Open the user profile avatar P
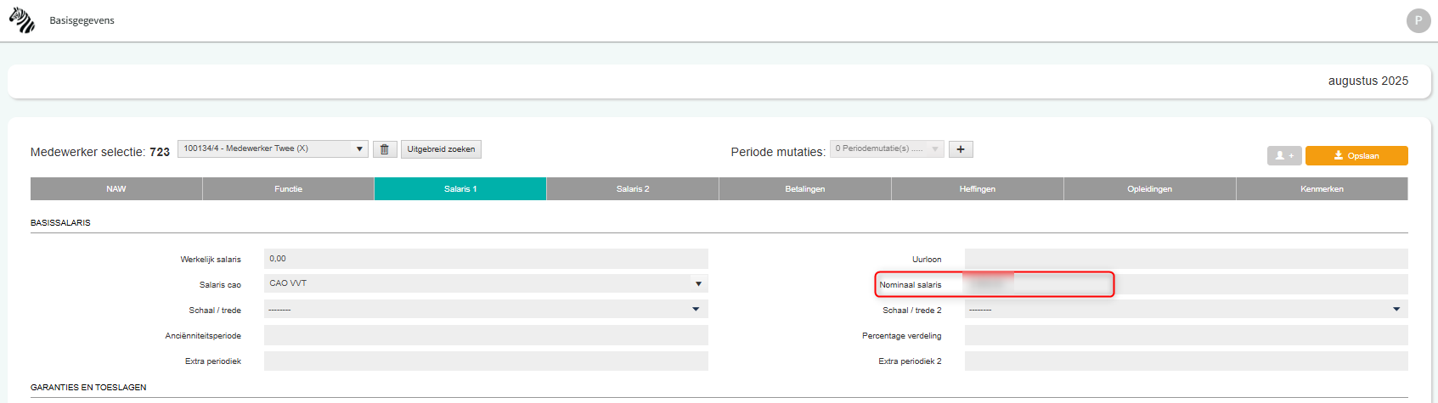 [1418, 20]
